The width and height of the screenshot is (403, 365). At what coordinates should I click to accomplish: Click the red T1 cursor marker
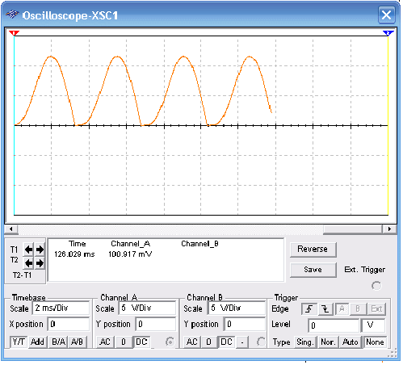[x=14, y=33]
